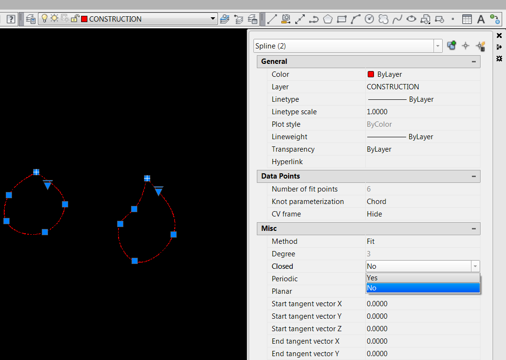
Task: Click the Number of fit points row
Action: [x=373, y=189]
